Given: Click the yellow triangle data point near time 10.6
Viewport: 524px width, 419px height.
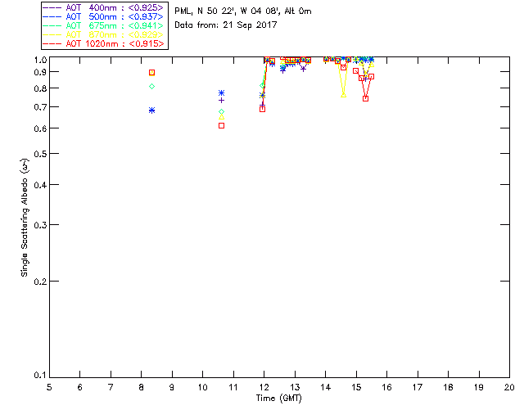Looking at the screenshot, I should click(221, 117).
